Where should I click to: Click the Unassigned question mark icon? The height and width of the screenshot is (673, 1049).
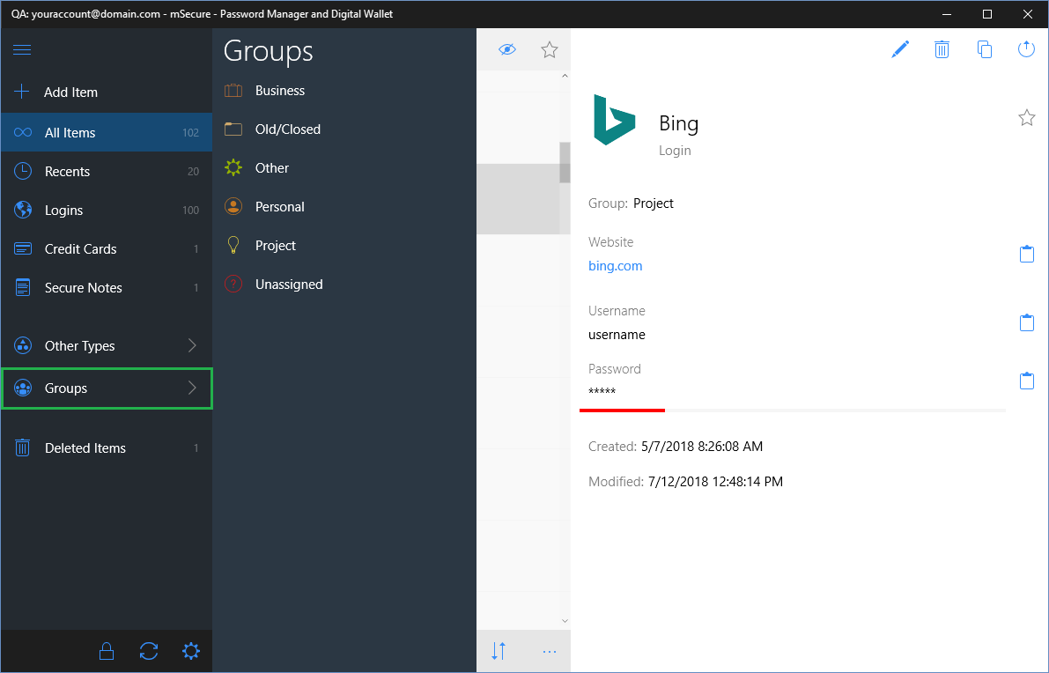tap(233, 285)
